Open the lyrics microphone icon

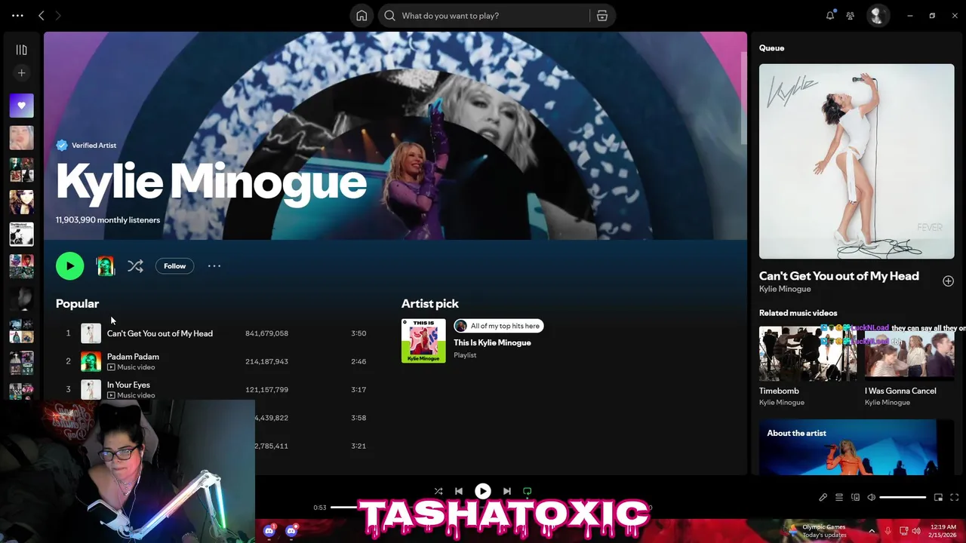click(x=823, y=498)
